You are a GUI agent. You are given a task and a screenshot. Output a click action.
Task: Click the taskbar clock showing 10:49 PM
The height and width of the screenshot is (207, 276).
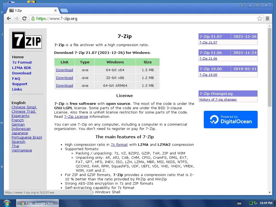click(x=266, y=203)
